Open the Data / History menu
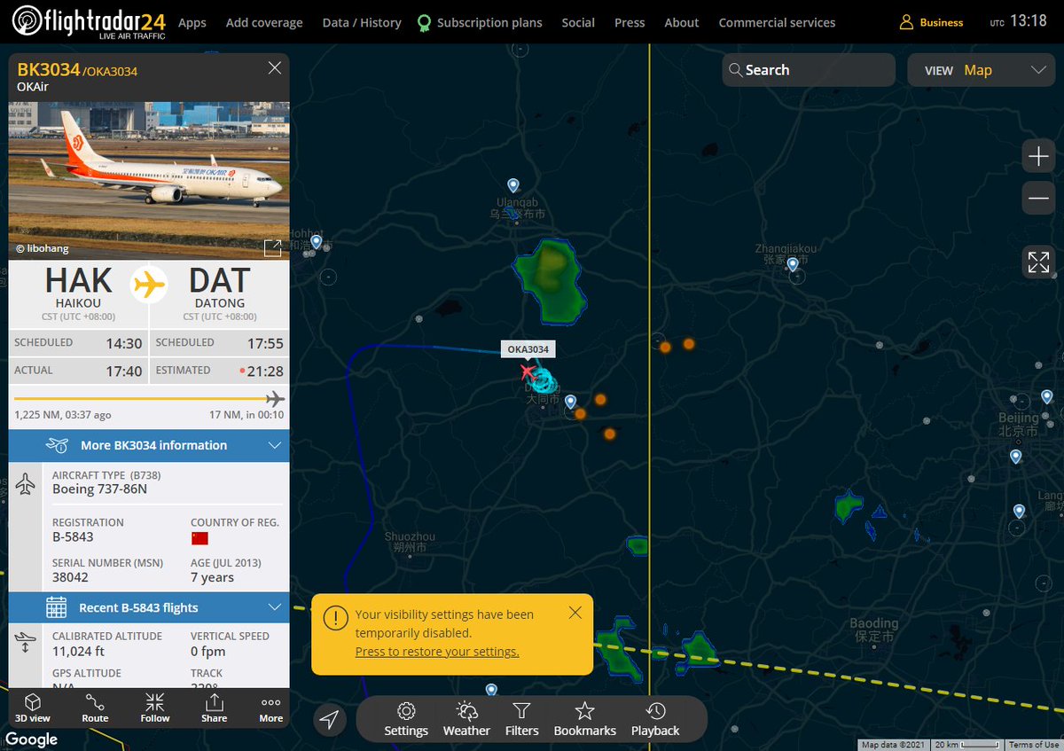 361,22
